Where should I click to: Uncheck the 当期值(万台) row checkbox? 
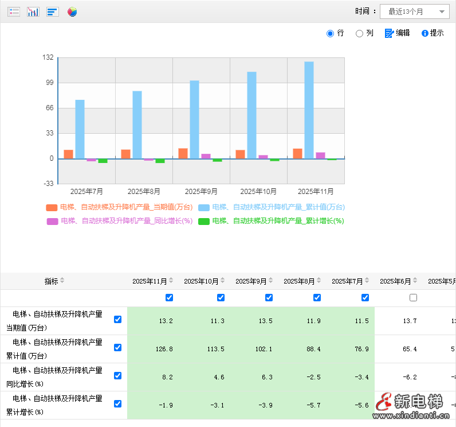click(x=118, y=320)
